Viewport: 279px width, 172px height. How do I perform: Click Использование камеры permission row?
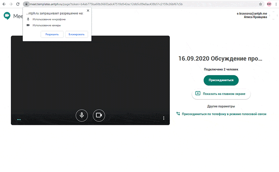coord(44,25)
